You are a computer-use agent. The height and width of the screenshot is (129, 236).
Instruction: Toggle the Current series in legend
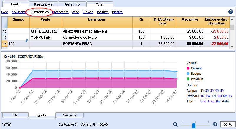tap(194, 68)
